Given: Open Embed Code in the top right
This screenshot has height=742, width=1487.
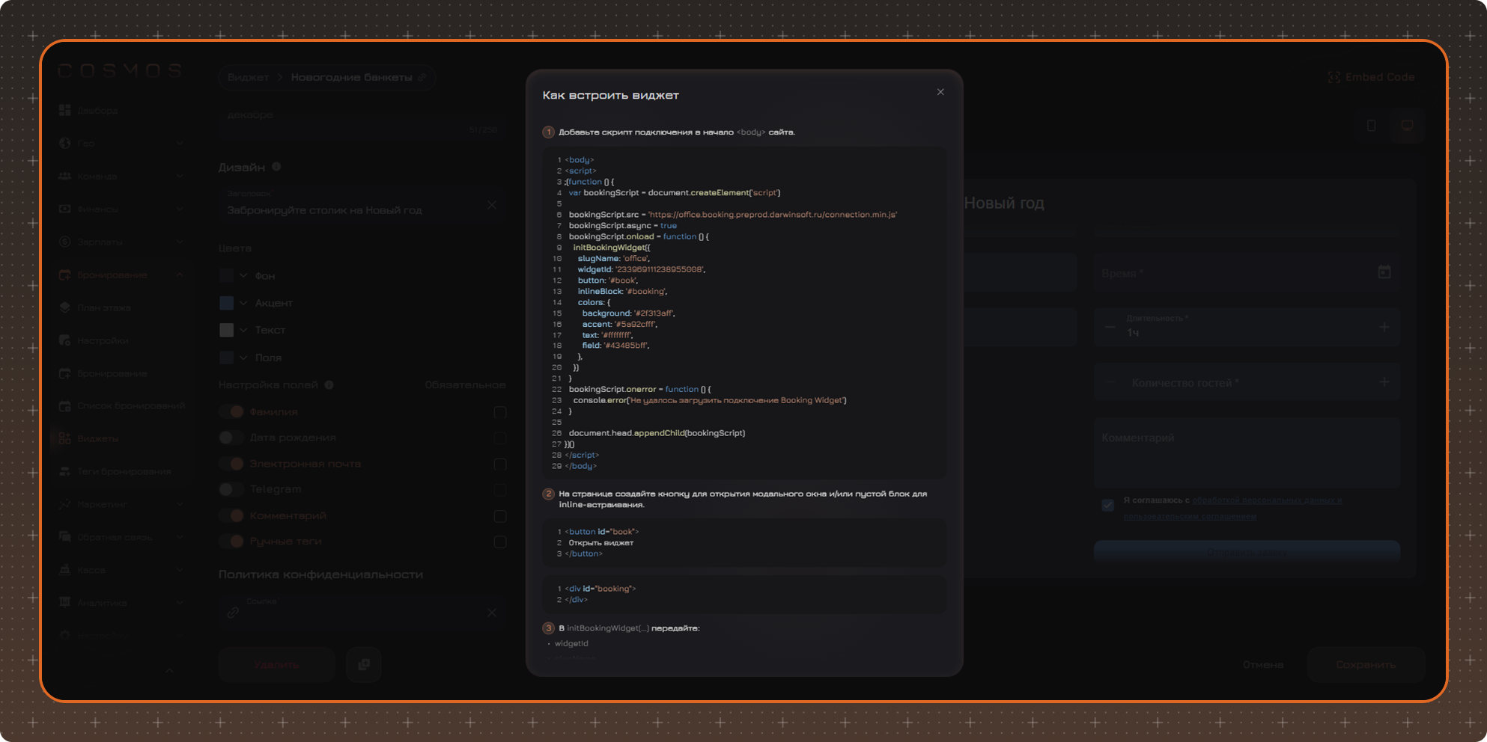Looking at the screenshot, I should (x=1371, y=77).
